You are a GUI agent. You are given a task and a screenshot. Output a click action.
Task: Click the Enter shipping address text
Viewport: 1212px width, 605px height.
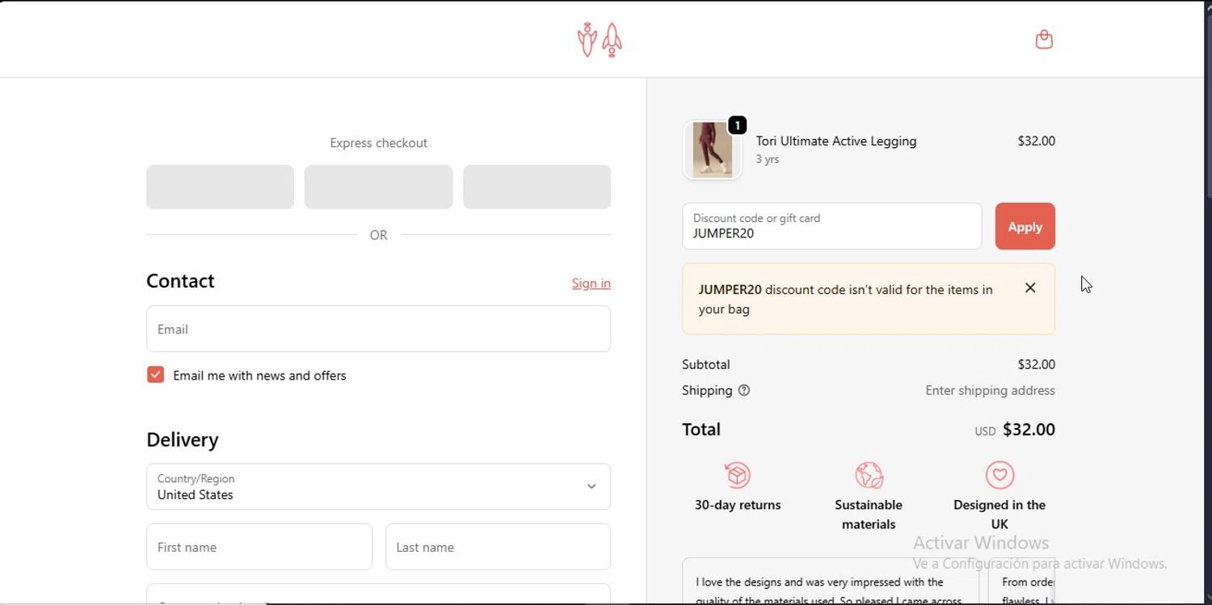[x=990, y=390]
